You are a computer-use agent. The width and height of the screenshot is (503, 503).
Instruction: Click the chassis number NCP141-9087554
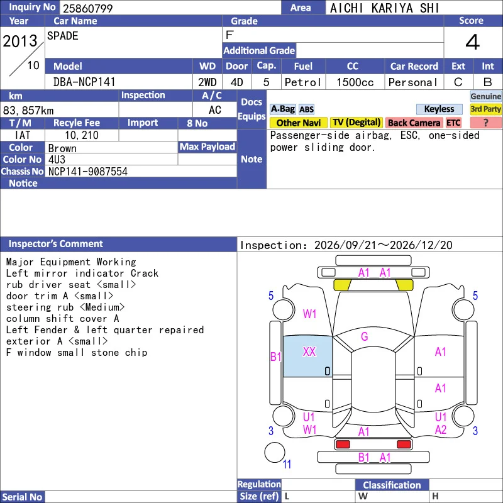88,172
